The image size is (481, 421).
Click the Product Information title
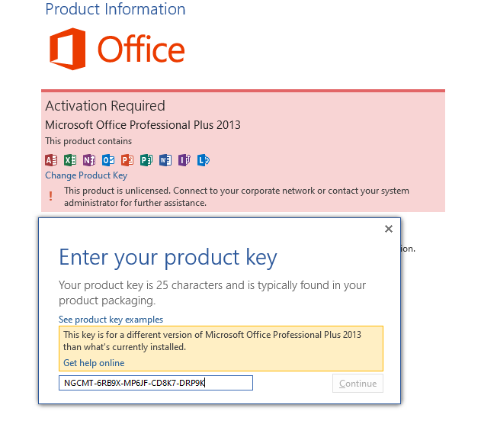pos(115,9)
